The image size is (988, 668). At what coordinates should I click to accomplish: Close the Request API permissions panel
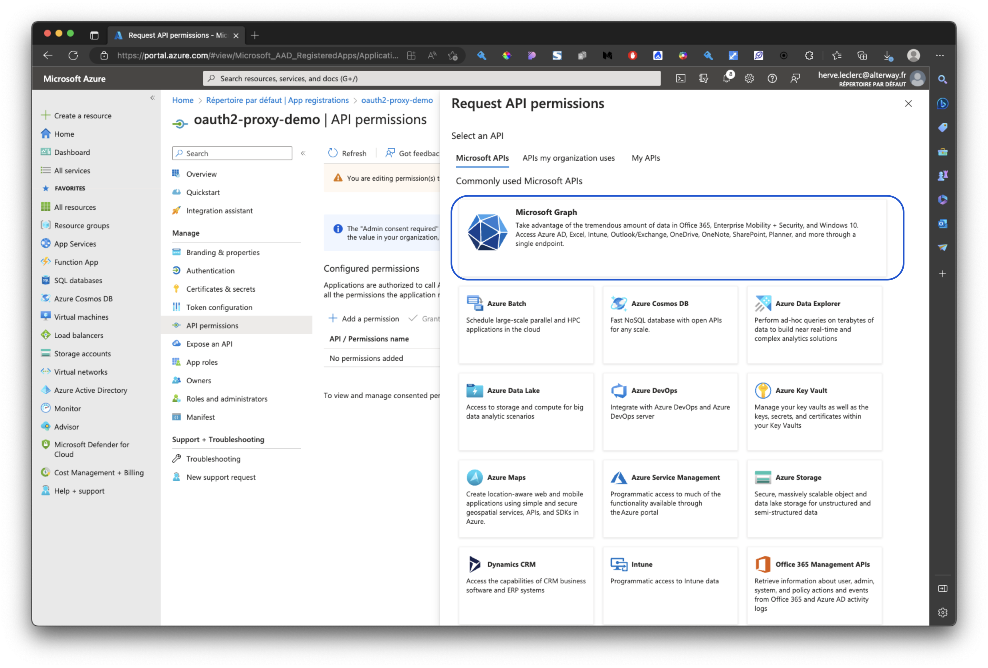908,104
